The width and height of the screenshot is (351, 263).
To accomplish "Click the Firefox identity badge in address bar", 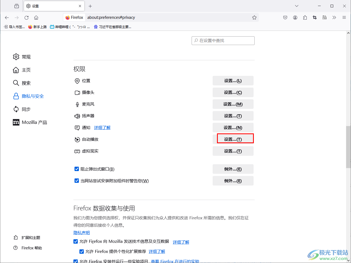I will pos(74,17).
